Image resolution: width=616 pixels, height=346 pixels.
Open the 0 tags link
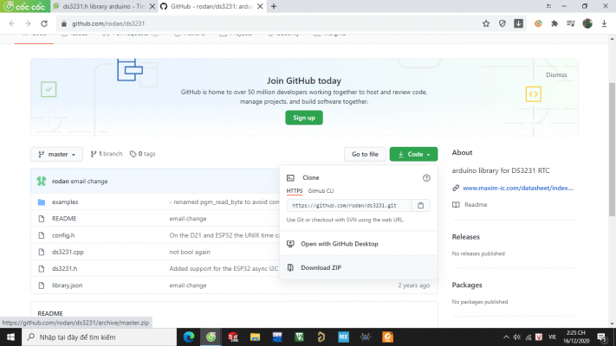pos(143,154)
